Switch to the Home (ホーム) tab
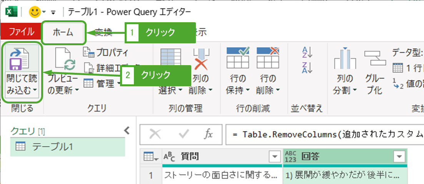This screenshot has height=184, width=424. click(63, 32)
